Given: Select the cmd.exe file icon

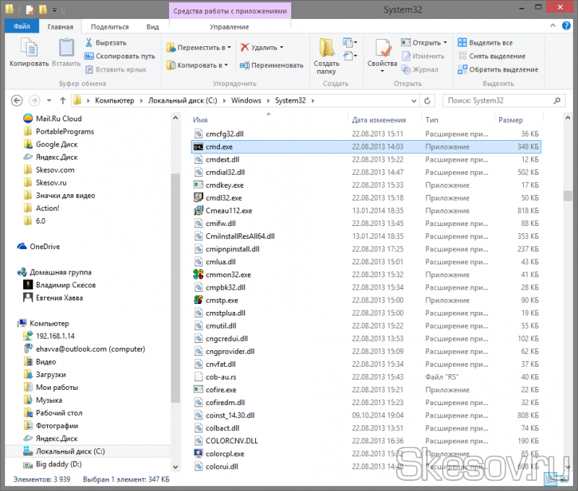Looking at the screenshot, I should 199,147.
